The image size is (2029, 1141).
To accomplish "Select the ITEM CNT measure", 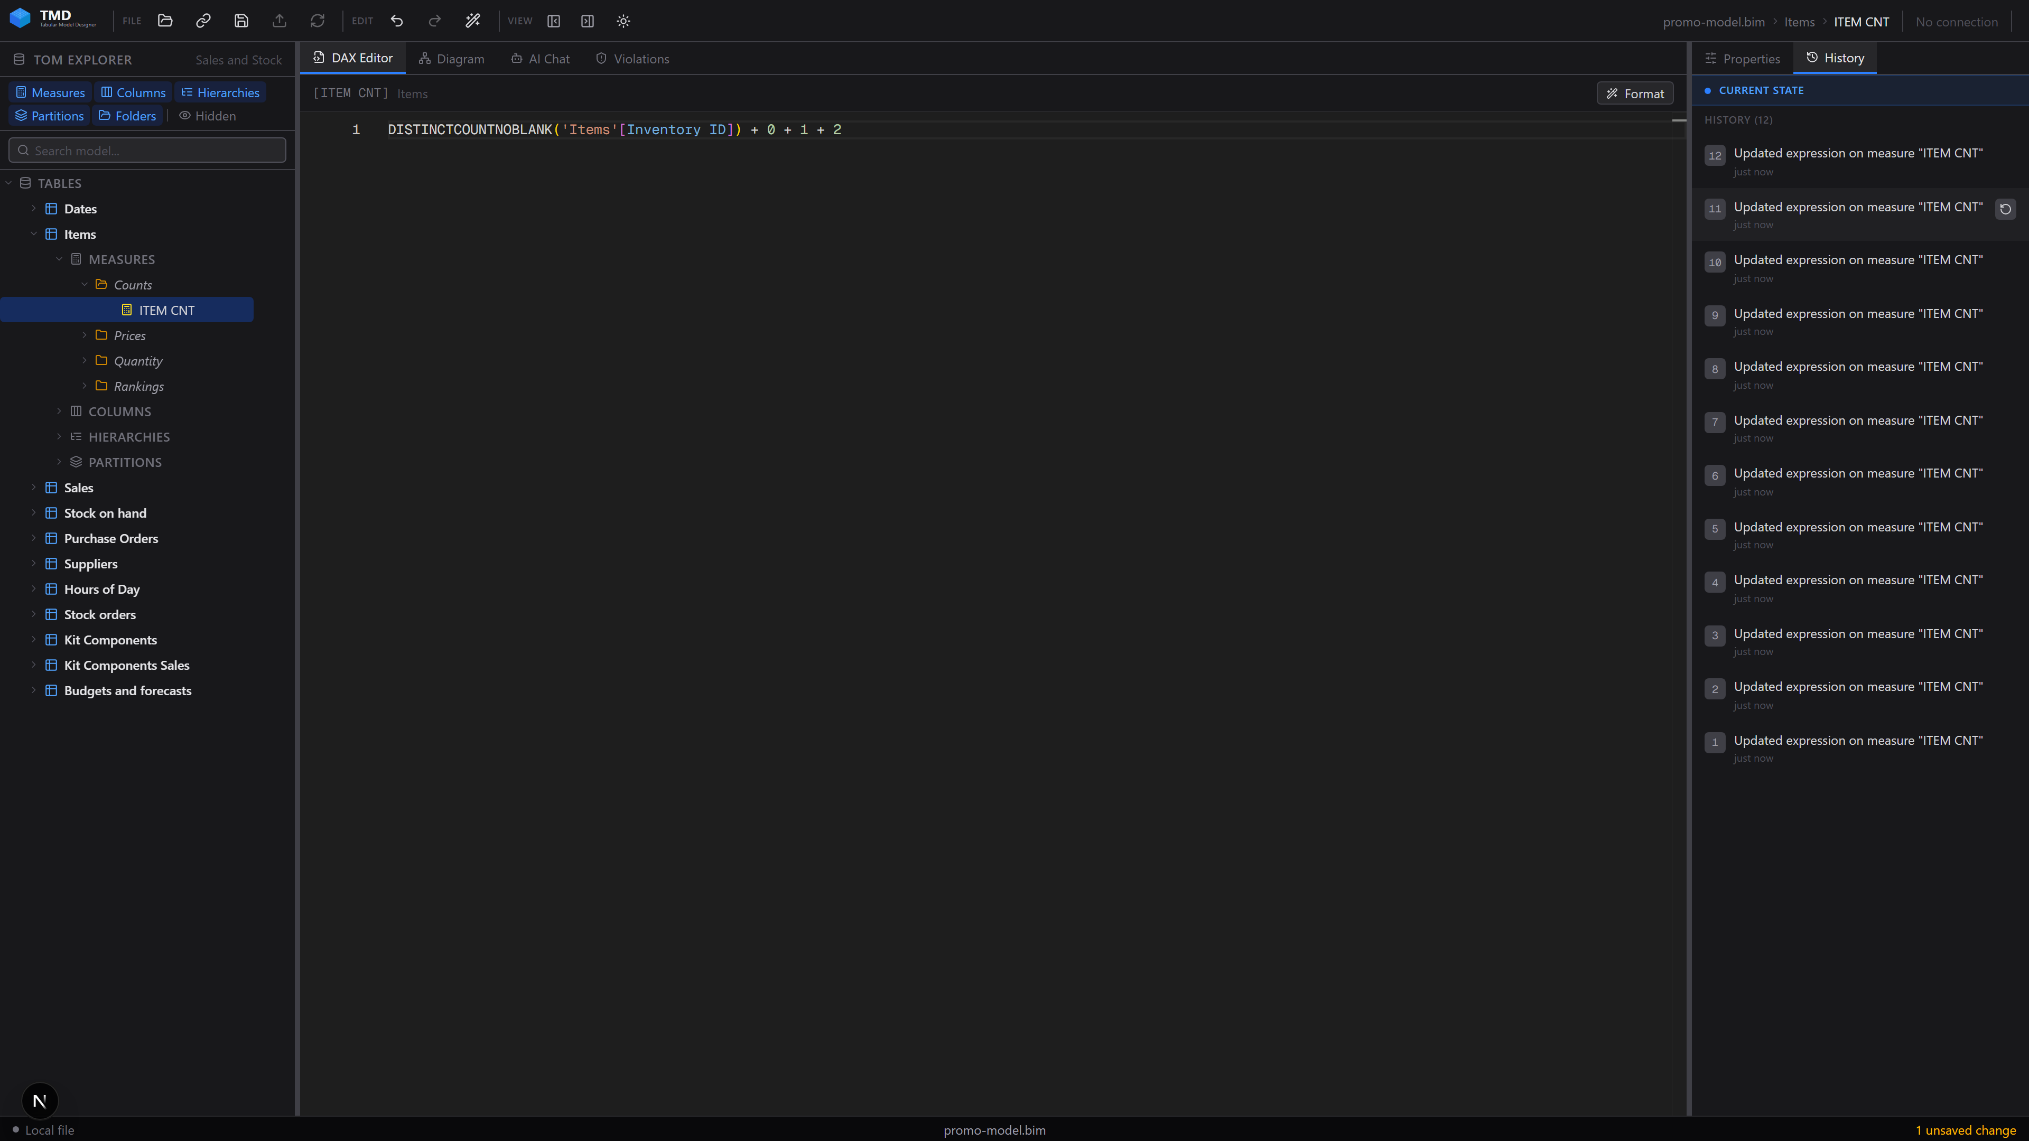I will 127,310.
